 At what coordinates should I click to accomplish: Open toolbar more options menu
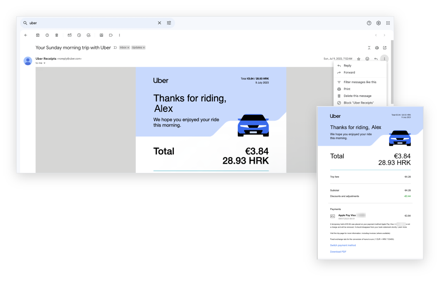[x=120, y=35]
